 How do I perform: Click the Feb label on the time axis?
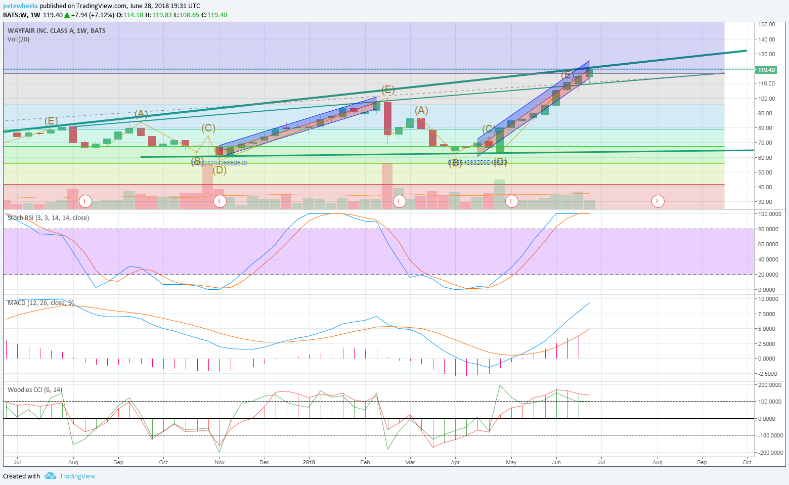click(365, 462)
